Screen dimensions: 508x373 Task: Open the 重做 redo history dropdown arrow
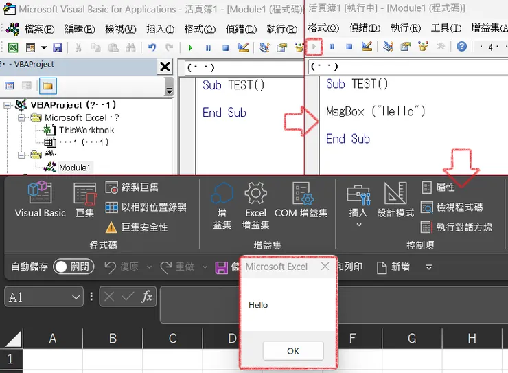[x=205, y=267]
